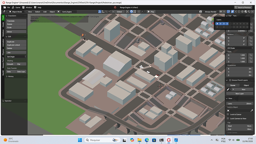
Task: Click the Back to Previous button
Action: [x=243, y=7]
